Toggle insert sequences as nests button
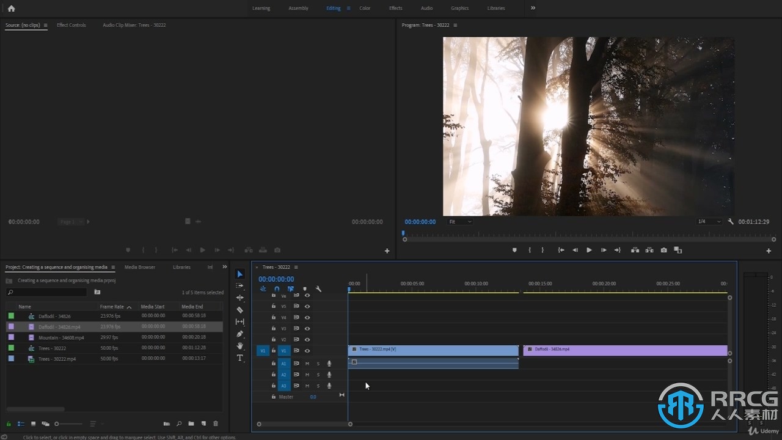 coord(263,289)
